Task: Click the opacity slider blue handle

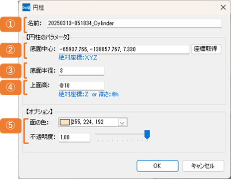Action: (147, 134)
